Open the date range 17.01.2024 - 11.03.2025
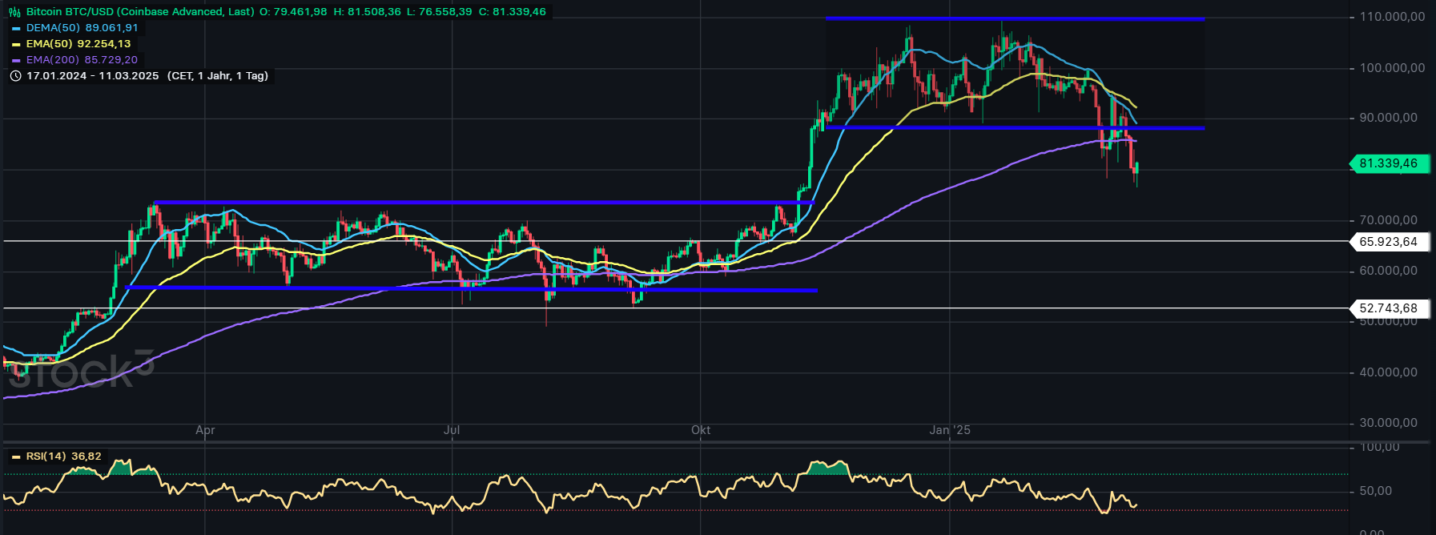Screen dimensions: 1436x535 tap(92, 76)
